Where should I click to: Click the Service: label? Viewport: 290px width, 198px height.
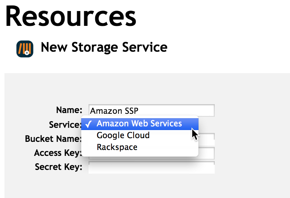click(65, 124)
